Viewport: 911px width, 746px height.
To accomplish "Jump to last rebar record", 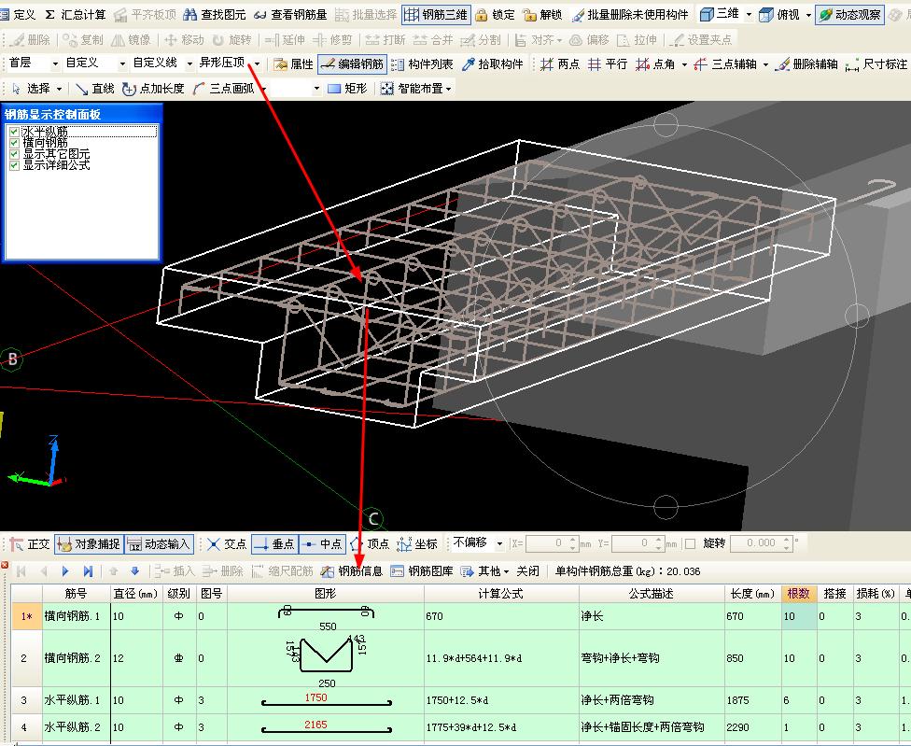I will tap(88, 571).
